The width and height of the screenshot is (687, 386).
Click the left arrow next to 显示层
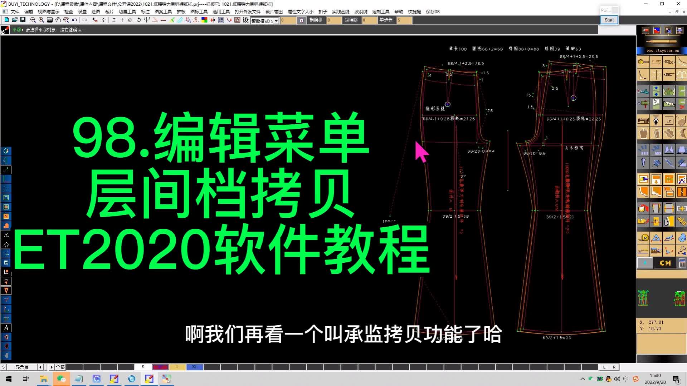[x=40, y=367]
